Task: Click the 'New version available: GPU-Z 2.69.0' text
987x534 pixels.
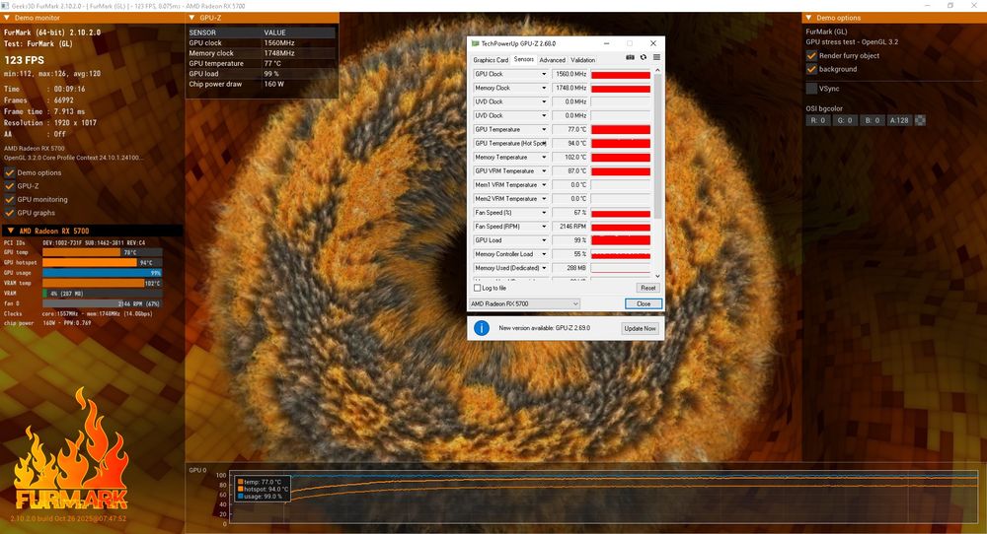Action: (x=545, y=328)
